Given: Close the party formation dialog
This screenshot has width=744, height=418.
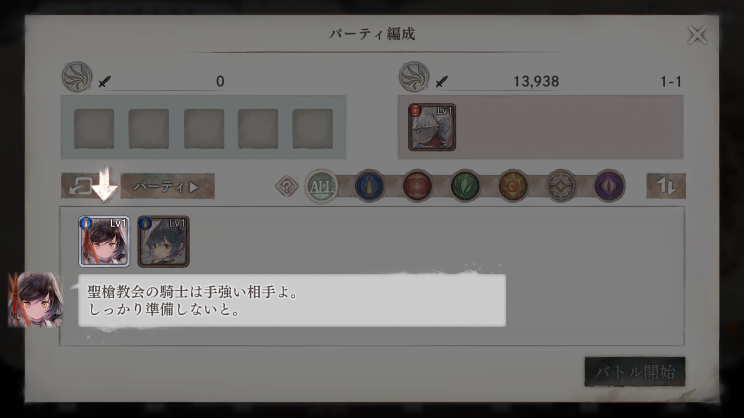Looking at the screenshot, I should [697, 35].
